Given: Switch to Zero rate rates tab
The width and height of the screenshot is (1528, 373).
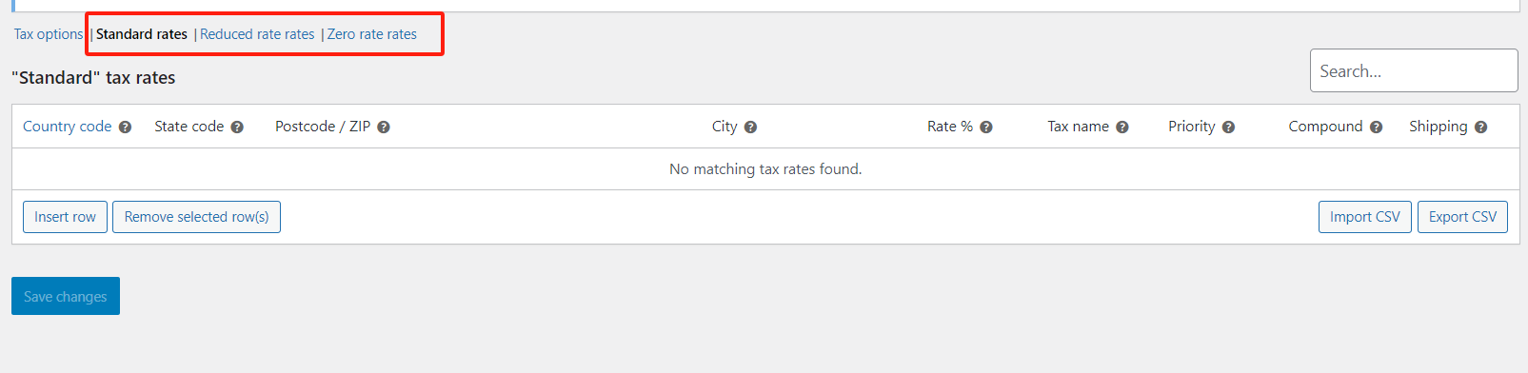Looking at the screenshot, I should 372,34.
